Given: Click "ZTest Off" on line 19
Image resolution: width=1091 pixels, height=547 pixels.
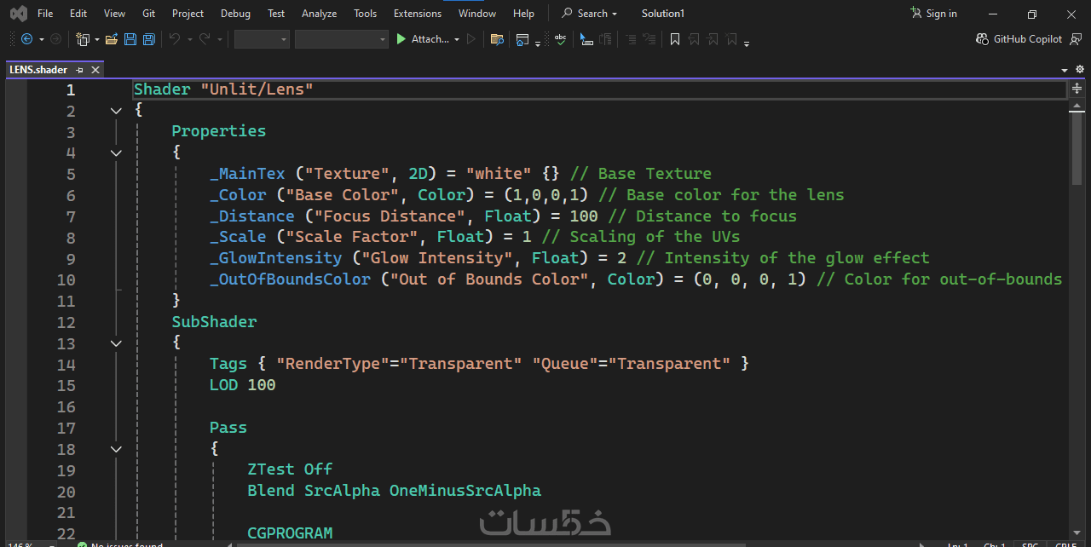Looking at the screenshot, I should click(290, 469).
